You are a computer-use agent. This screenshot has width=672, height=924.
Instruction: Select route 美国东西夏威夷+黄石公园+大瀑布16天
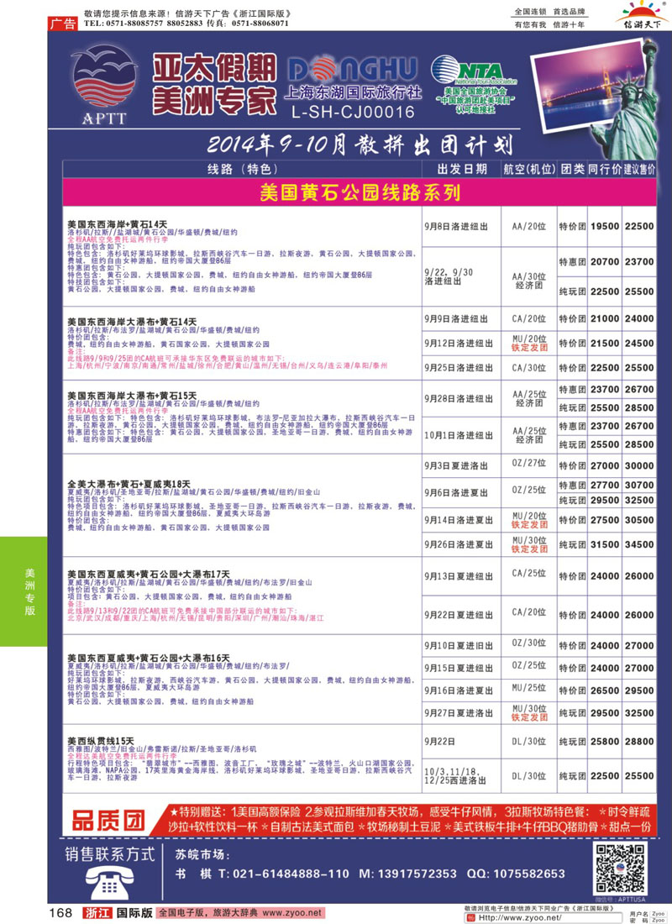pos(149,658)
